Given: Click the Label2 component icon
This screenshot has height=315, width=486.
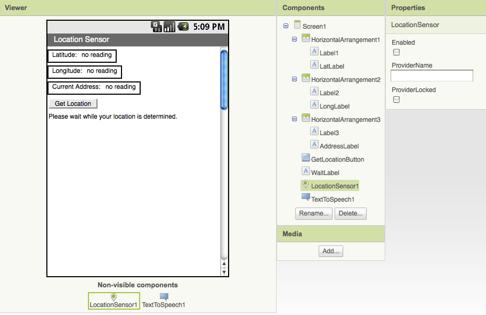Looking at the screenshot, I should click(314, 91).
